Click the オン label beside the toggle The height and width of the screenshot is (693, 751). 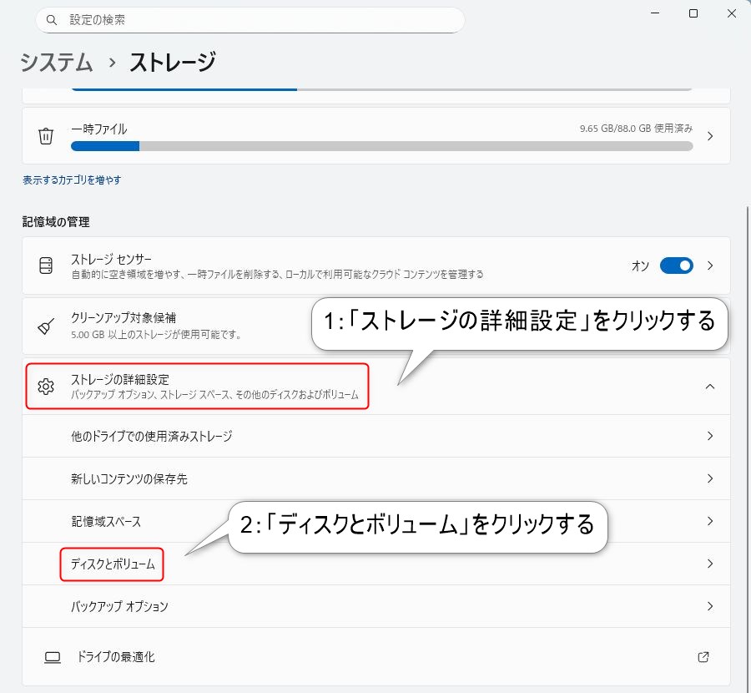(x=640, y=266)
